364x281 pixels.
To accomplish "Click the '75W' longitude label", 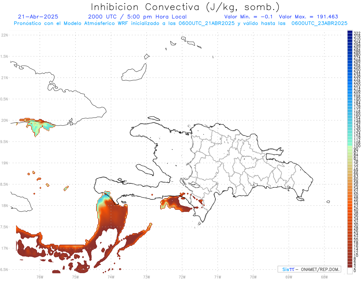I will [75, 277].
